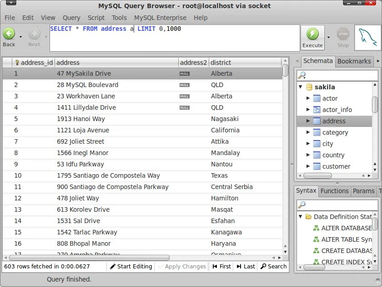Click the Start Editing button

(x=131, y=266)
